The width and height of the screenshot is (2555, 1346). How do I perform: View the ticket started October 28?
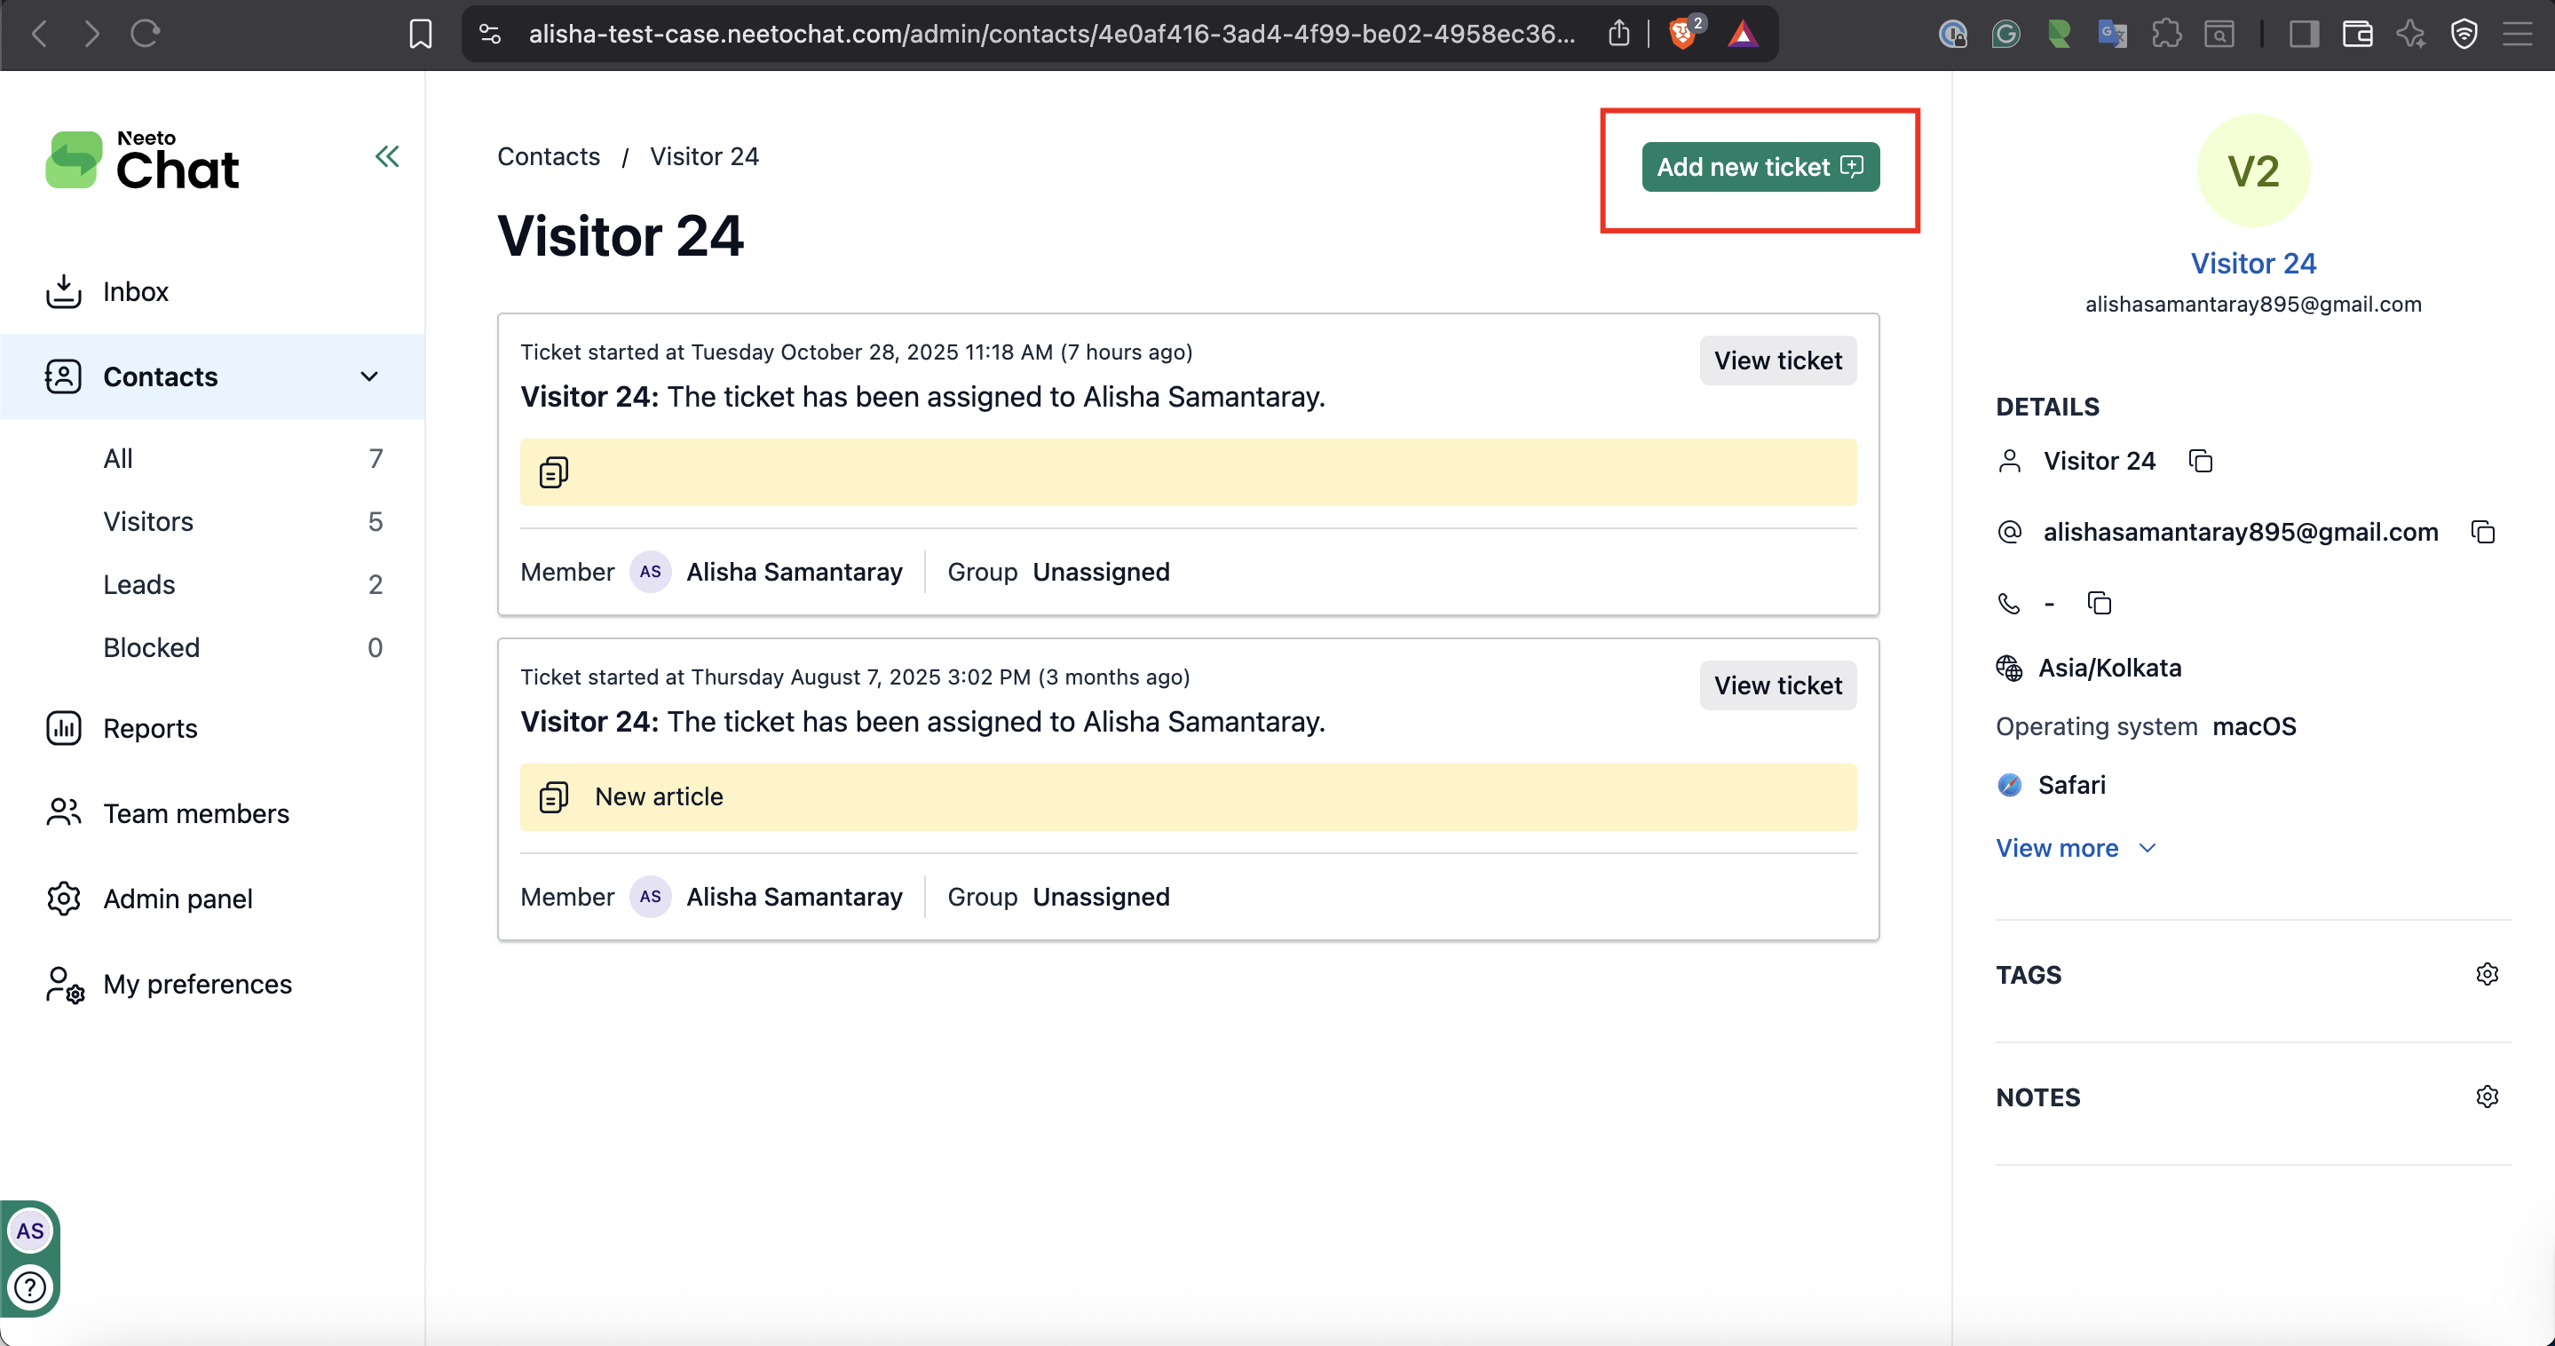tap(1777, 360)
